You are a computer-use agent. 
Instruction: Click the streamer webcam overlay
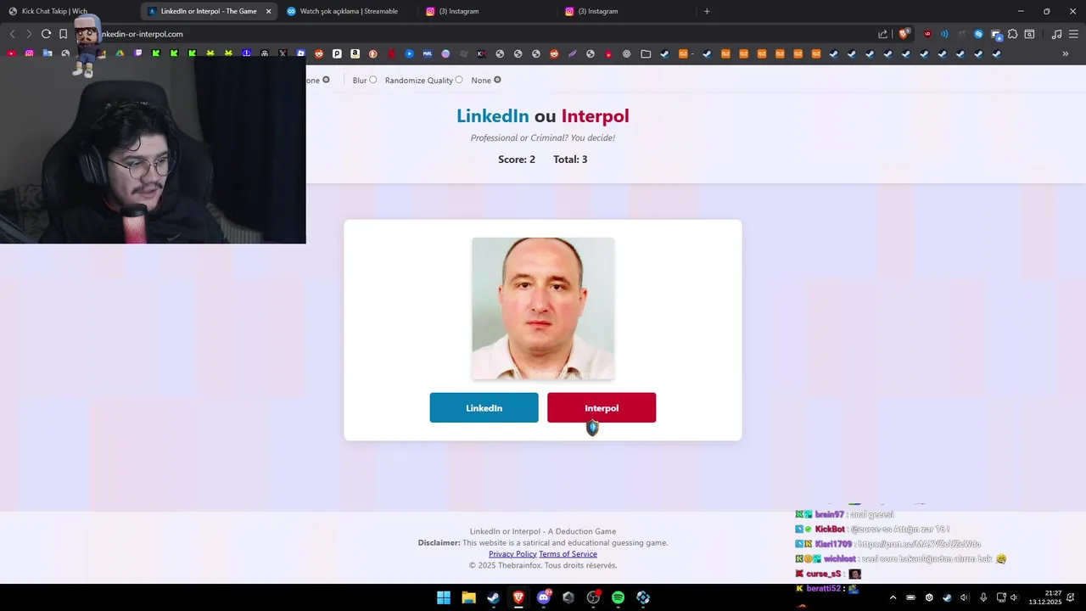coord(153,150)
